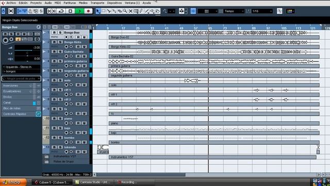The height and width of the screenshot is (186, 330).
Task: Solo the Bongo Kinto track
Action: (60, 42)
